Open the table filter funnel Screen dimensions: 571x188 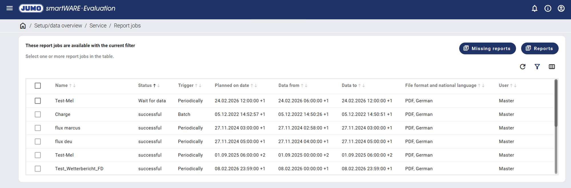pos(537,67)
